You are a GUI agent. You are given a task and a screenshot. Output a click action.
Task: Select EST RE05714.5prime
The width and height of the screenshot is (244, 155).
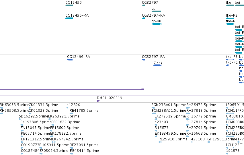36,134
